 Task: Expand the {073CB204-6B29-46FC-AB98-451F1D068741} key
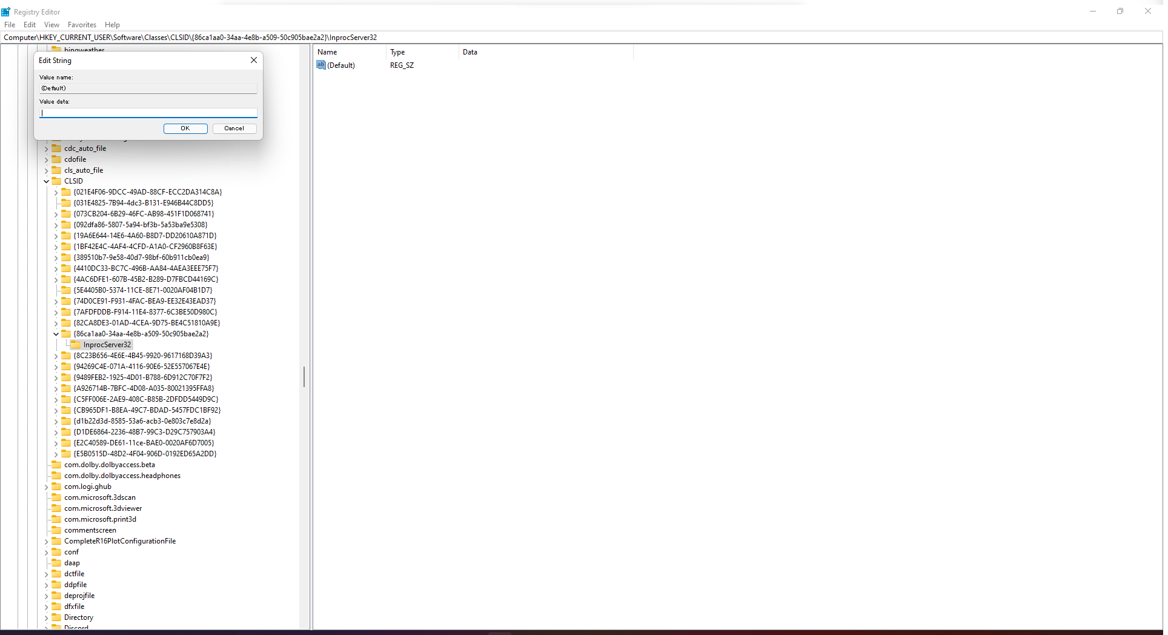56,214
